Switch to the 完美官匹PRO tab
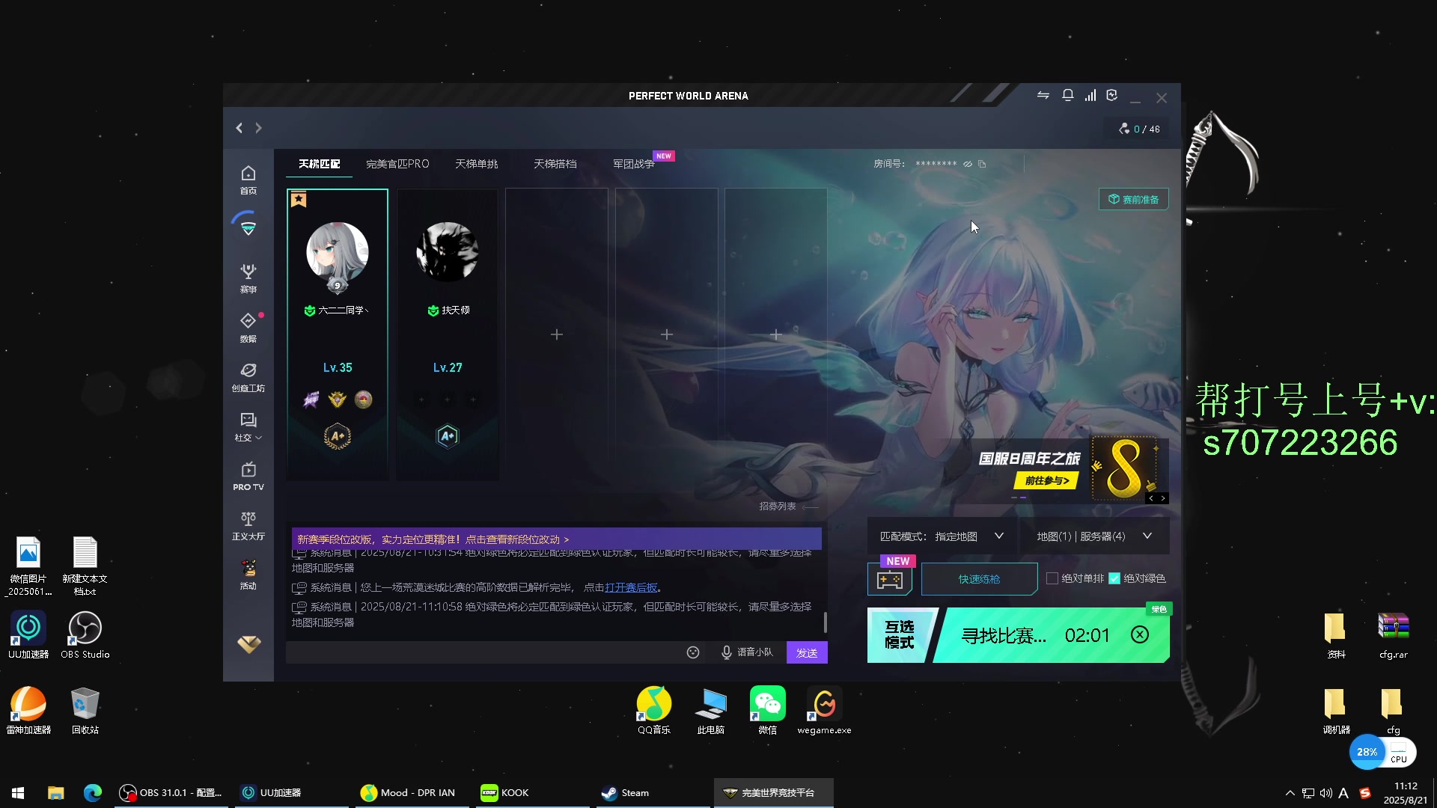The height and width of the screenshot is (808, 1437). click(x=397, y=164)
